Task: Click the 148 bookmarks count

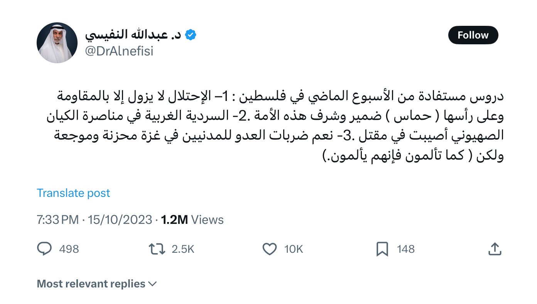Action: [x=406, y=249]
